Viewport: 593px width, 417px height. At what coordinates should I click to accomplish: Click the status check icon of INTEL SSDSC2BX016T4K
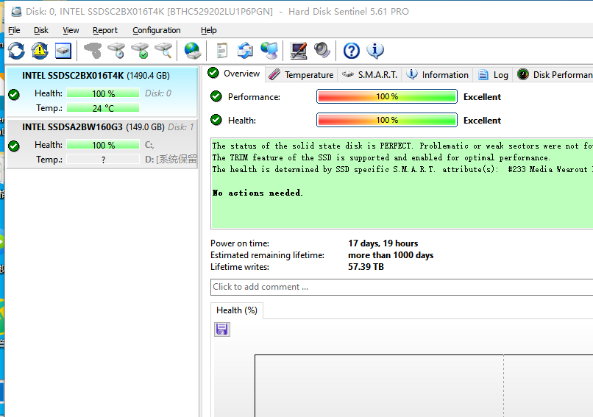click(x=14, y=95)
